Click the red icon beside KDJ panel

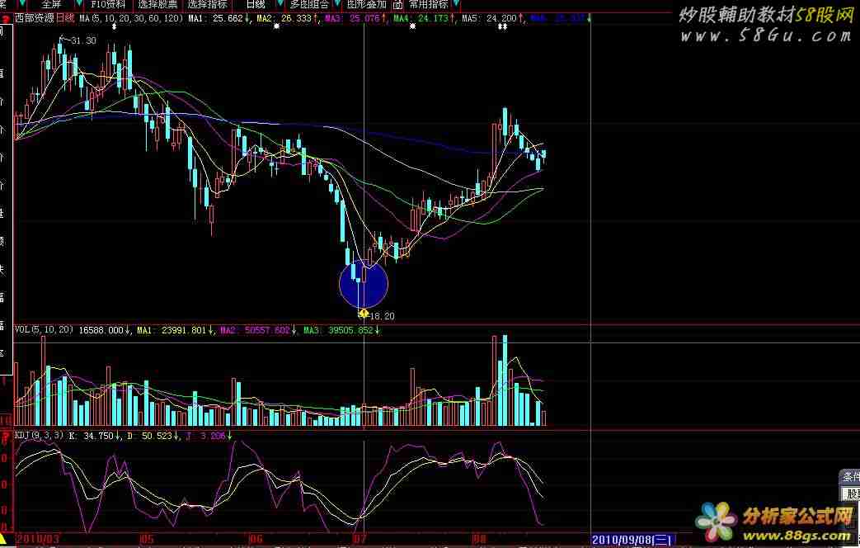(5, 435)
